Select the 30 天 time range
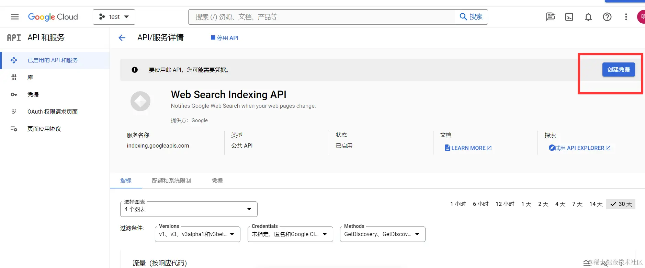Screen dimensions: 645x268 (x=621, y=204)
